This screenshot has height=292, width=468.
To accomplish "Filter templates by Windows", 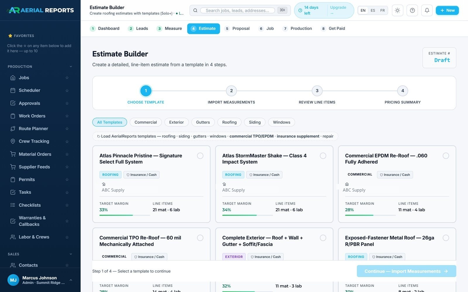I will (282, 122).
